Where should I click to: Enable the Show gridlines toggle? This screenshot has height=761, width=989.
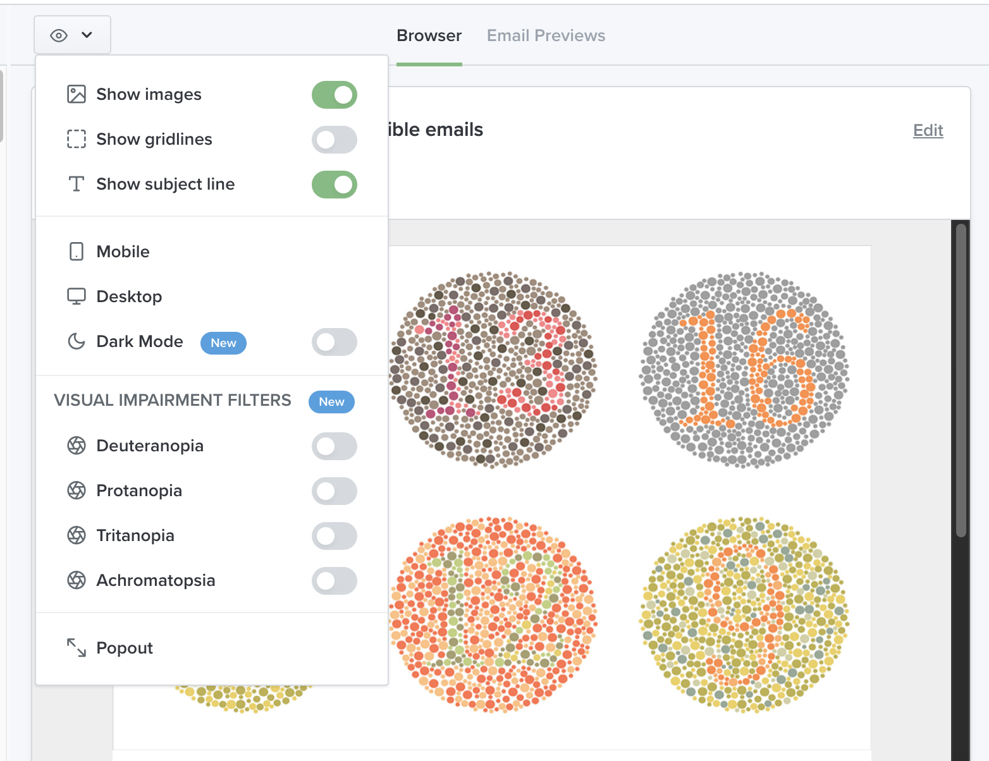(334, 140)
